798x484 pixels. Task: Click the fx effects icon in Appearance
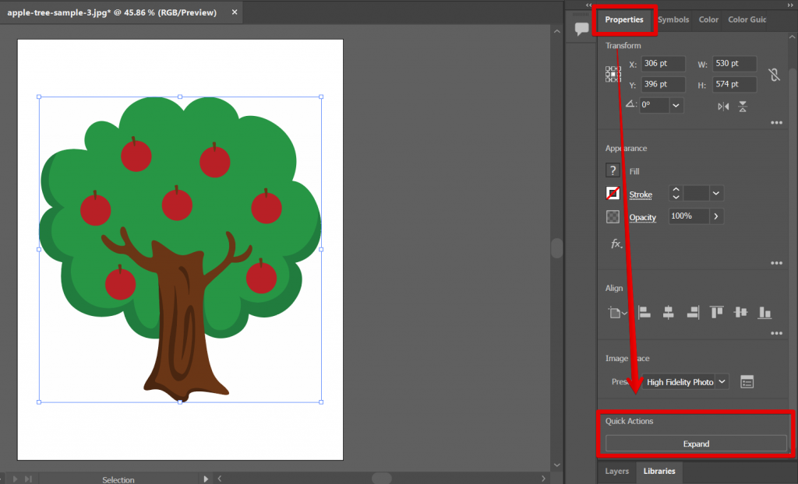tap(615, 244)
